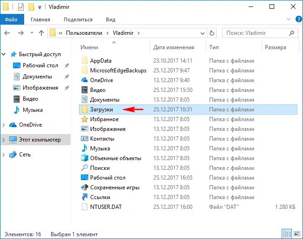
Task: Select the Музыка note icon in file list
Action: click(x=85, y=148)
